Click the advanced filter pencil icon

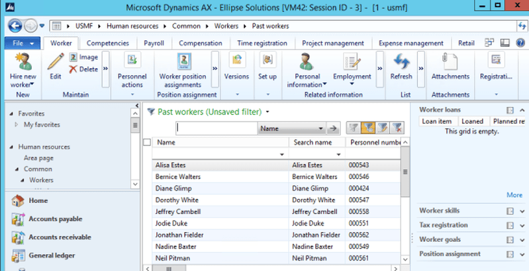pyautogui.click(x=383, y=128)
